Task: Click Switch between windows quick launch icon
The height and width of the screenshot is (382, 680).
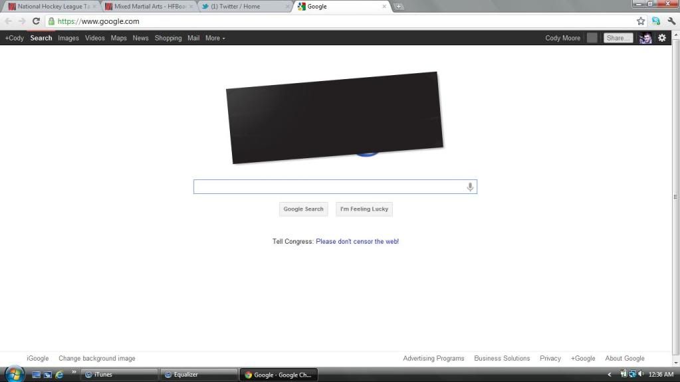Action: 48,375
